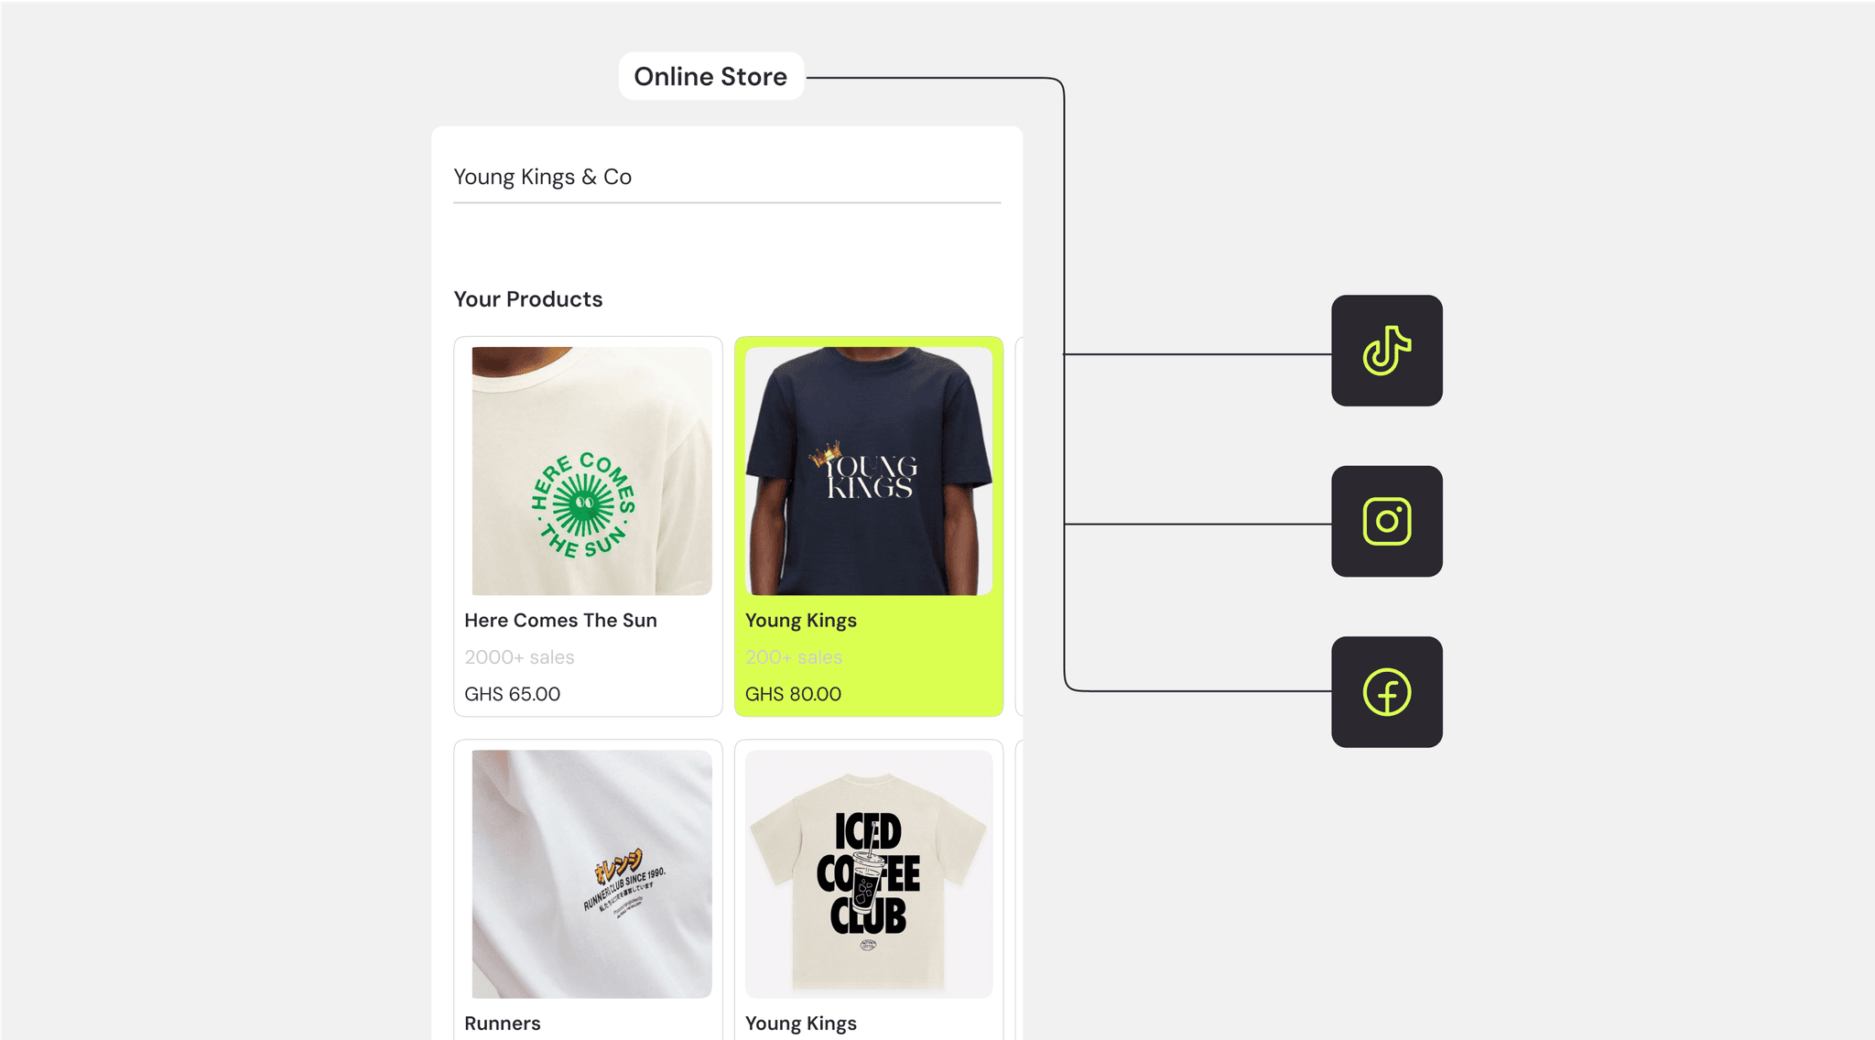Click the highlighted Young Kings product title

(x=801, y=621)
